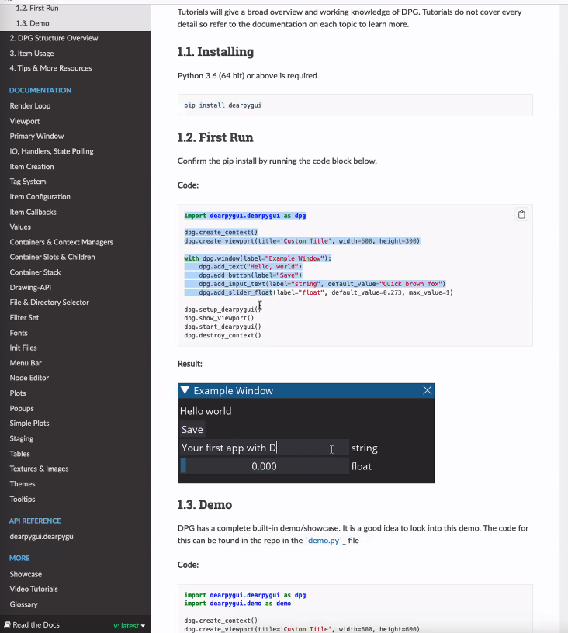Open Container Slots & Children page
The height and width of the screenshot is (633, 568).
pos(53,258)
